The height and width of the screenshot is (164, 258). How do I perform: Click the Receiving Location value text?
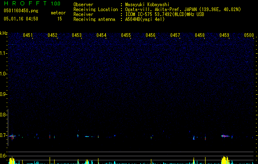(183, 9)
